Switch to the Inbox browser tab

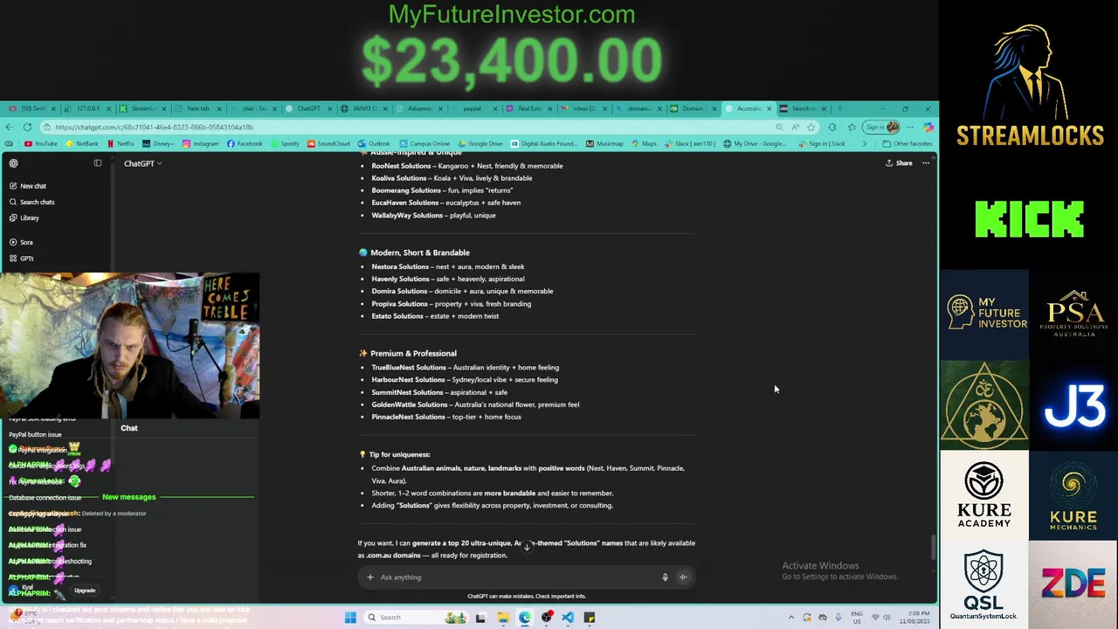[583, 108]
